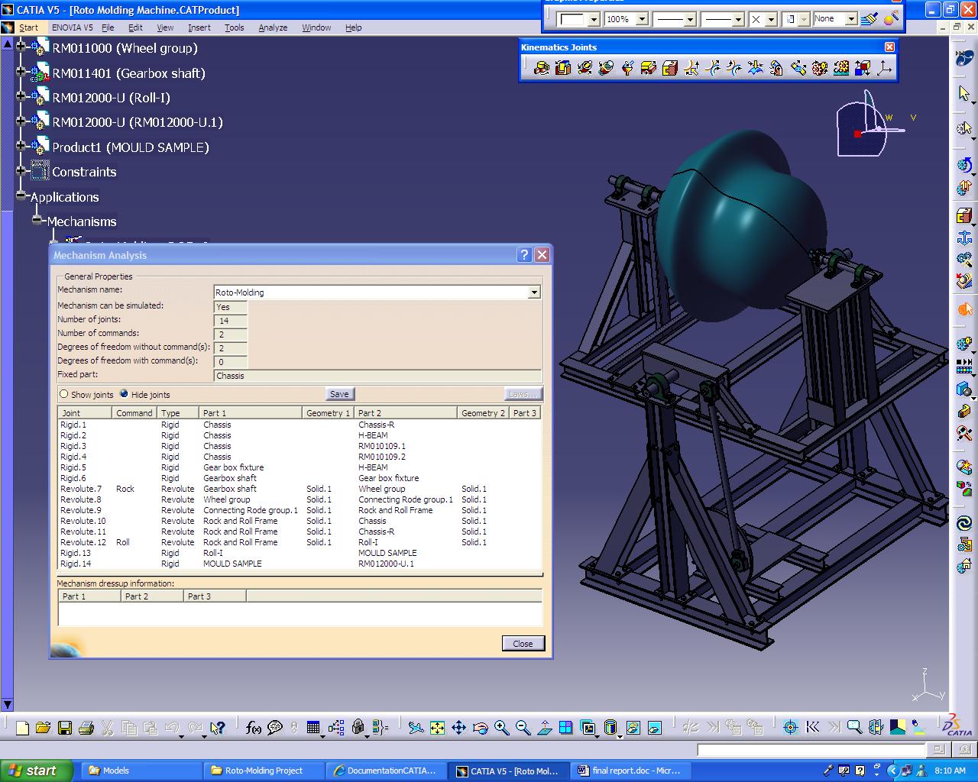978x782 pixels.
Task: Click the Rotate view icon
Action: [480, 728]
